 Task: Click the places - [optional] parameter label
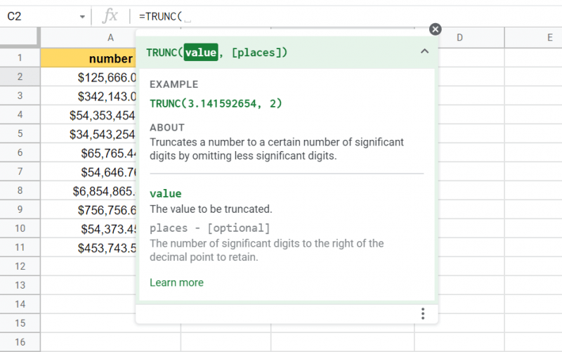point(209,228)
